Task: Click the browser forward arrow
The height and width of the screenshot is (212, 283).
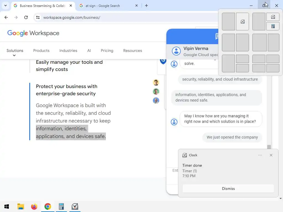Action: (16, 17)
